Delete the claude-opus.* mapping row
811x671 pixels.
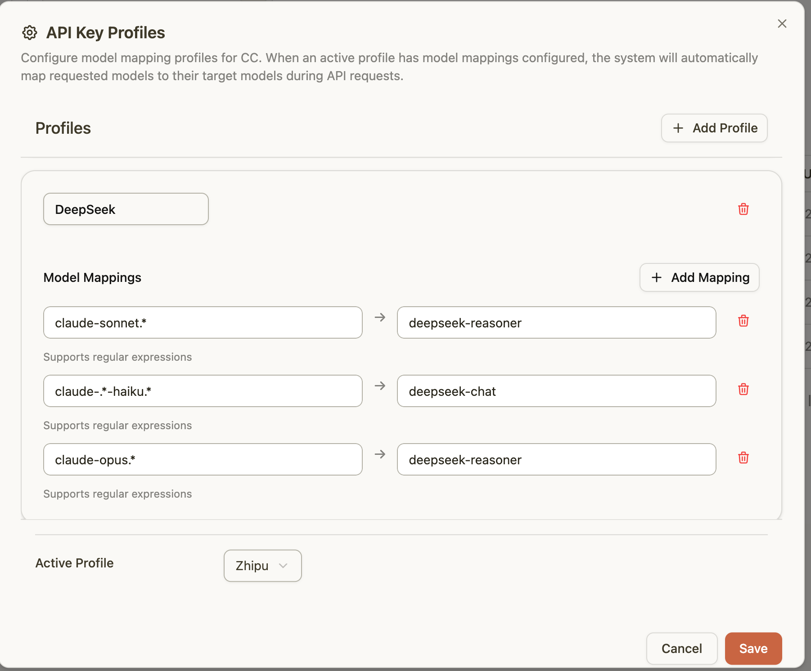coord(743,458)
